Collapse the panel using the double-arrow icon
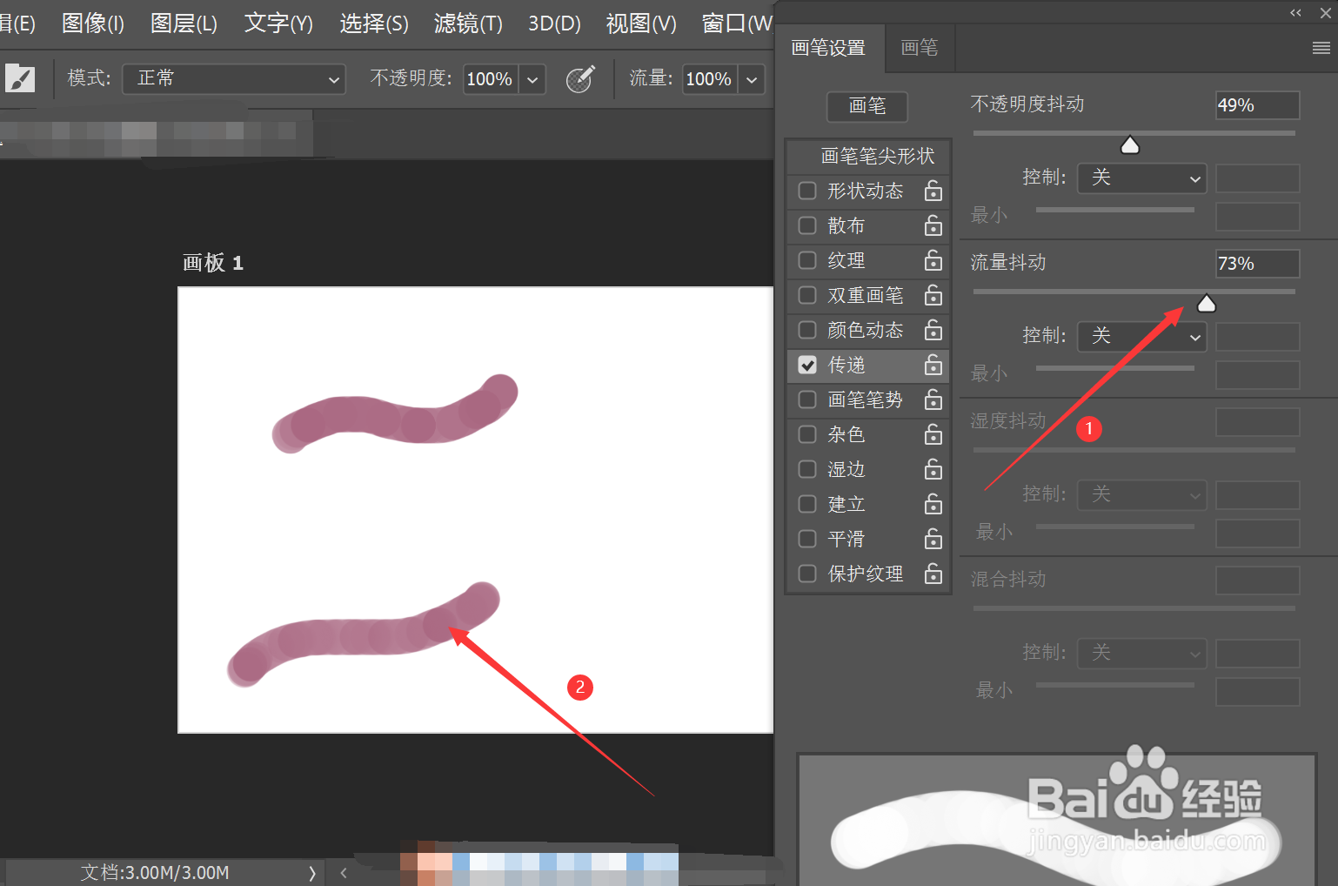This screenshot has width=1338, height=886. tap(1295, 12)
